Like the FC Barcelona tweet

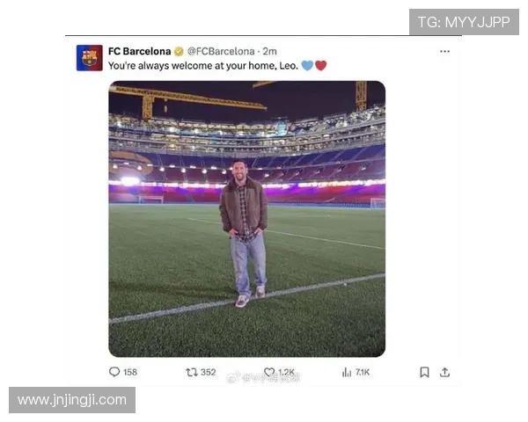point(269,372)
